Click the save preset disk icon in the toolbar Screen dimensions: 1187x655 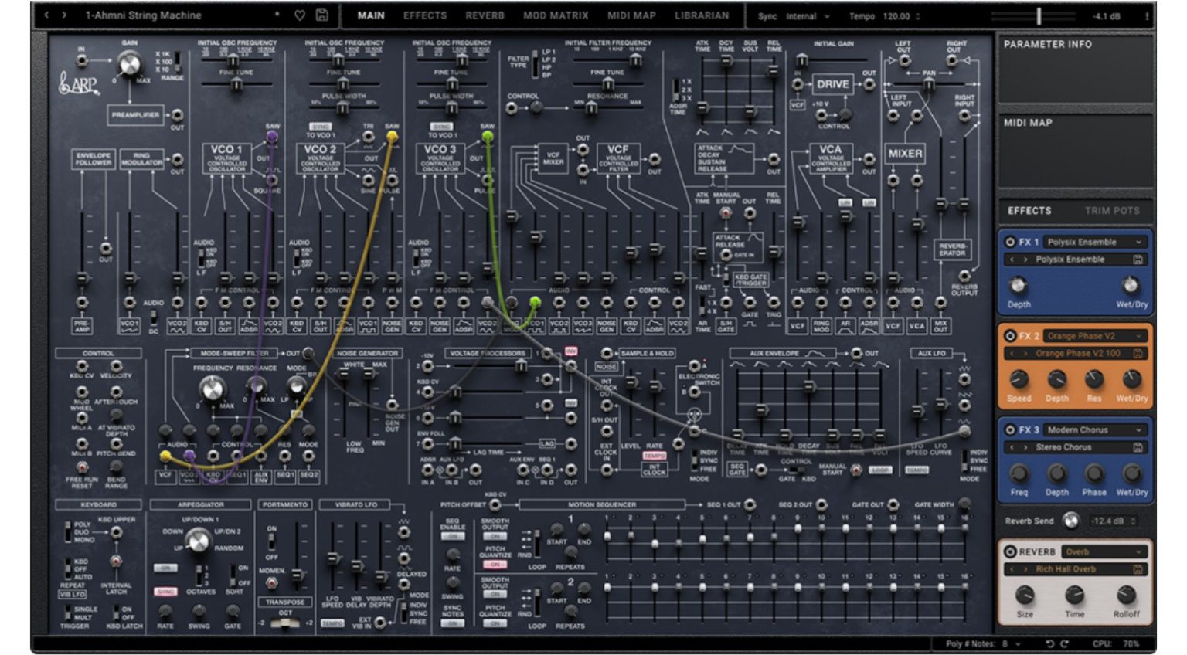tap(323, 15)
